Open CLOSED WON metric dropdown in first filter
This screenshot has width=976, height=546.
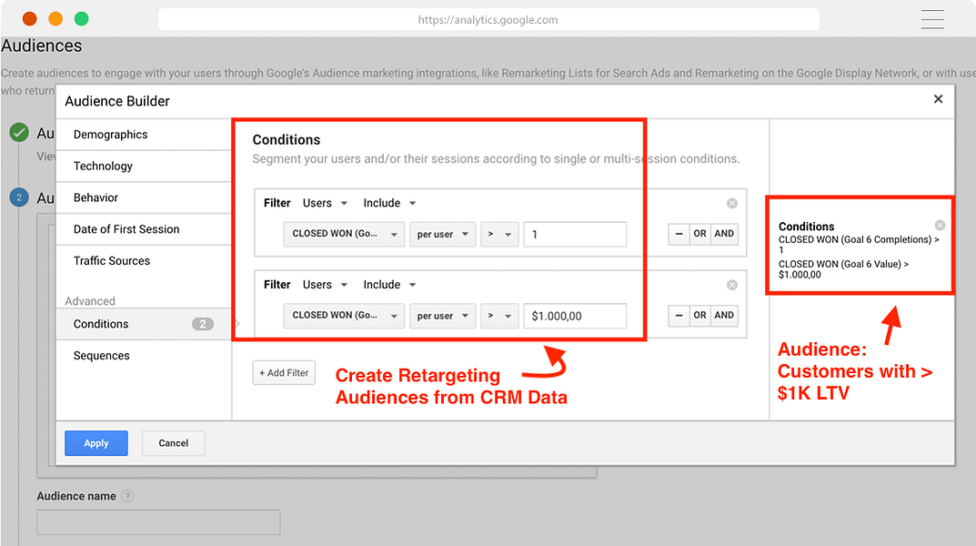344,234
